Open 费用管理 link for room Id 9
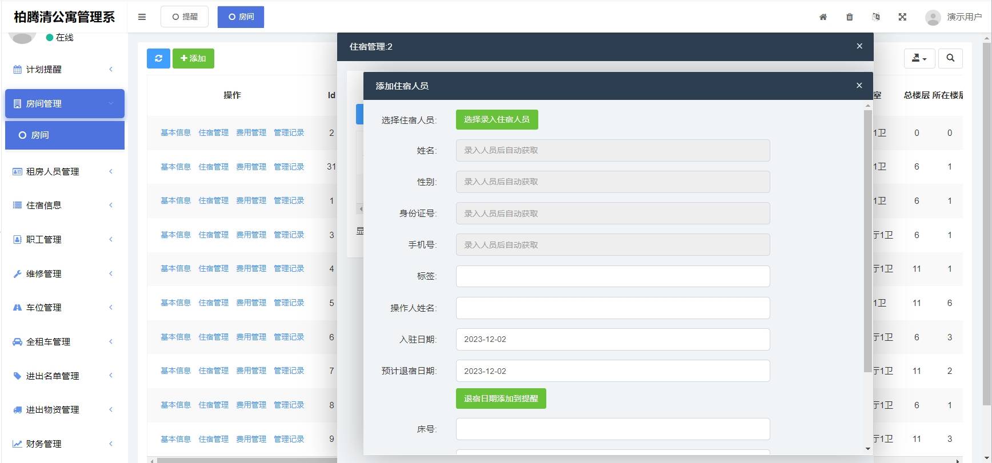 pos(251,439)
